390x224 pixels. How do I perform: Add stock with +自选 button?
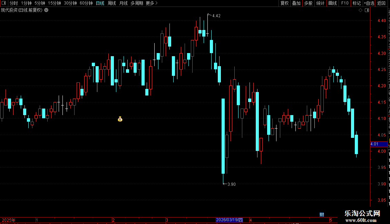[369, 3]
